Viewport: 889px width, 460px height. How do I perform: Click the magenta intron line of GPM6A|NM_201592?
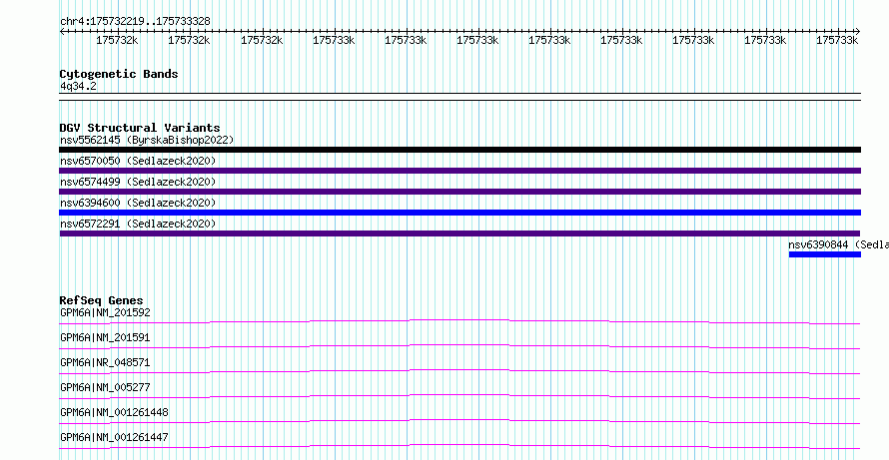[x=459, y=320]
